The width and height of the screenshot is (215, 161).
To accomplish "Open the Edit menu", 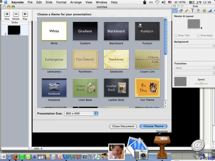I will coord(39,2).
